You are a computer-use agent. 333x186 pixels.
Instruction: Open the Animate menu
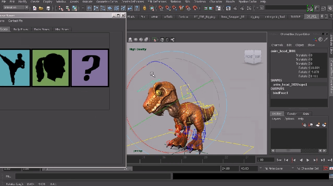88,2
